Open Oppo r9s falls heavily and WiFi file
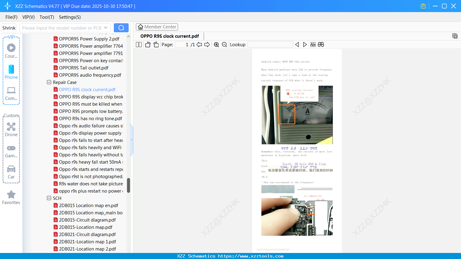Image resolution: width=461 pixels, height=259 pixels. click(x=91, y=148)
